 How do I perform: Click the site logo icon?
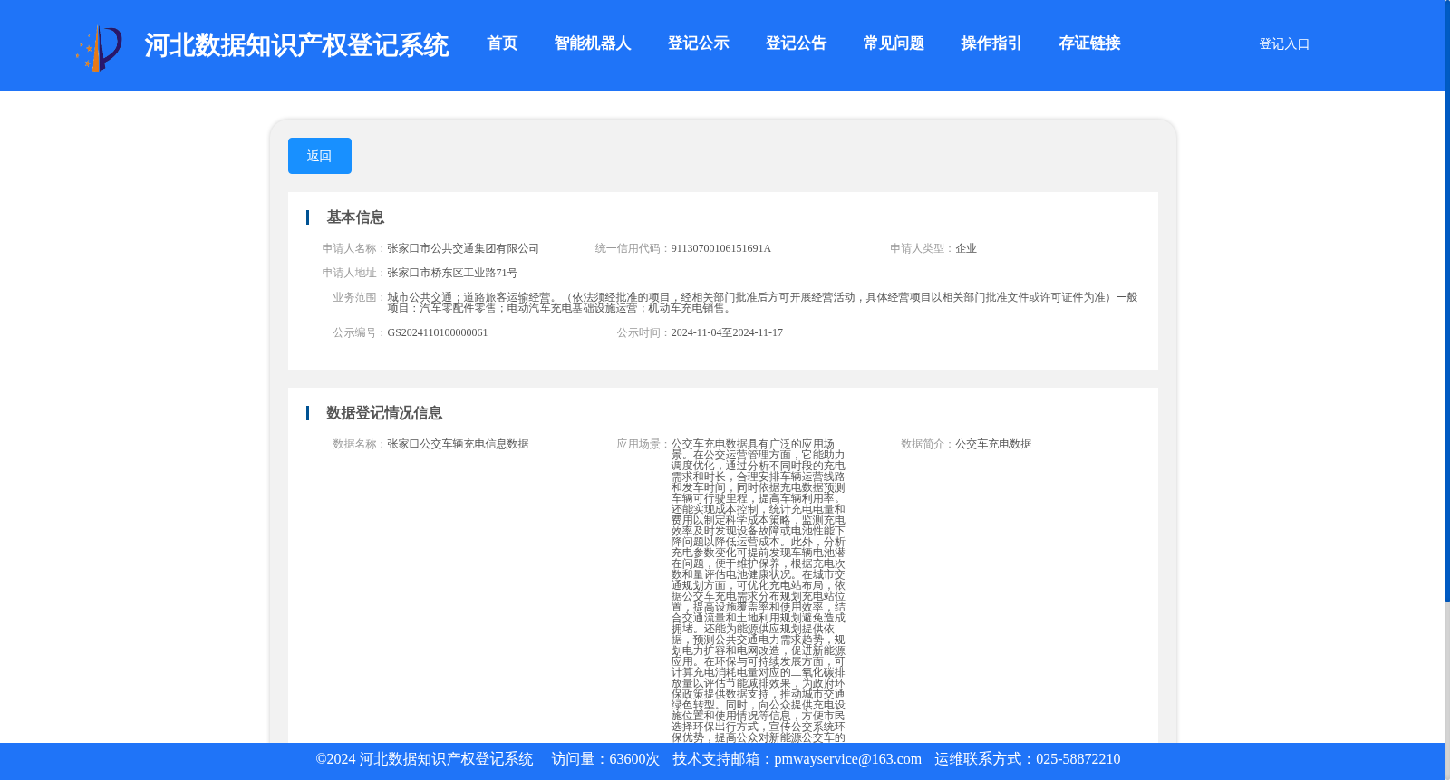point(99,48)
